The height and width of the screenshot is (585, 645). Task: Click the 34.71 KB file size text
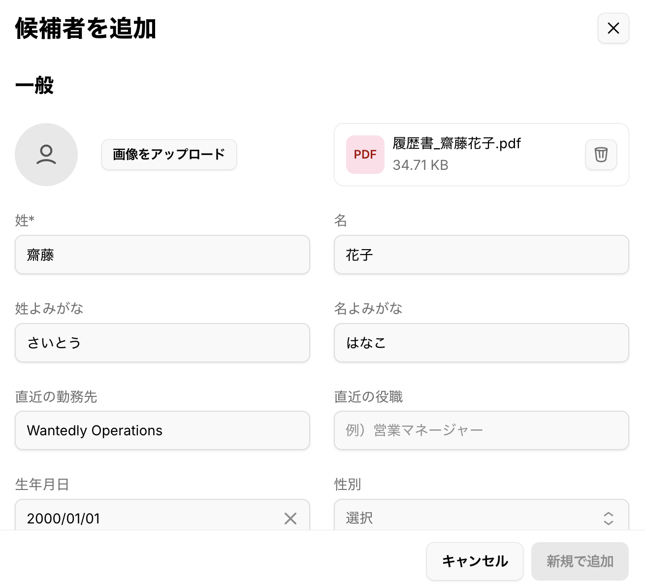pos(420,165)
